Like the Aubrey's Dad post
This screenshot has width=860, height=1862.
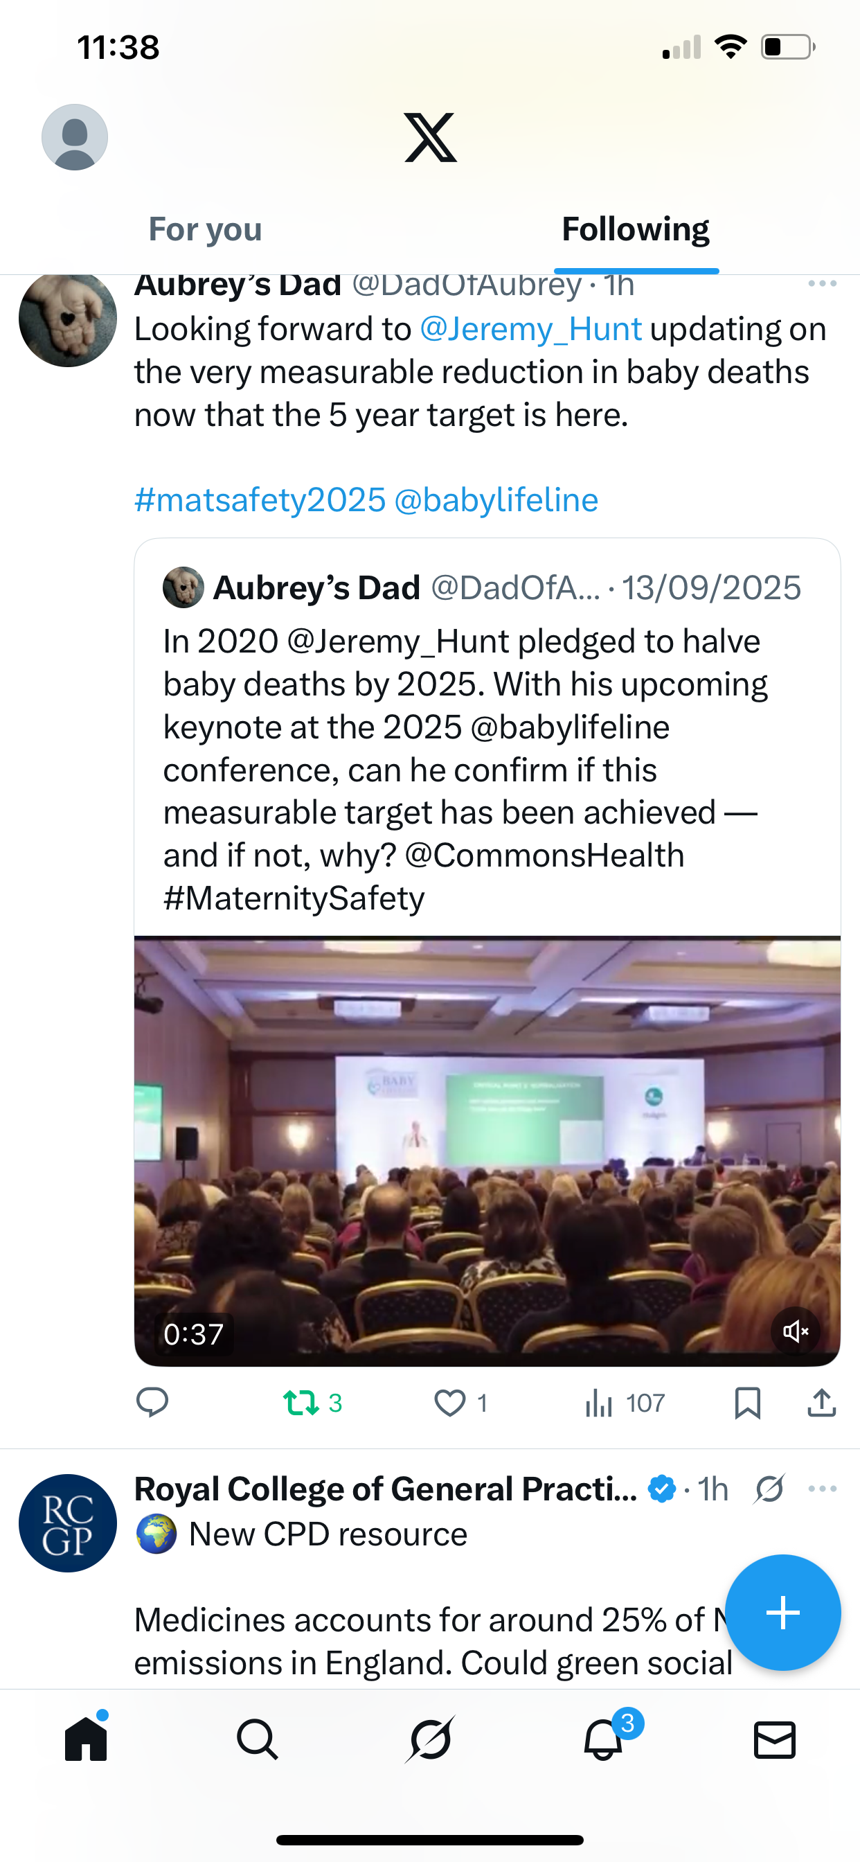coord(450,1402)
